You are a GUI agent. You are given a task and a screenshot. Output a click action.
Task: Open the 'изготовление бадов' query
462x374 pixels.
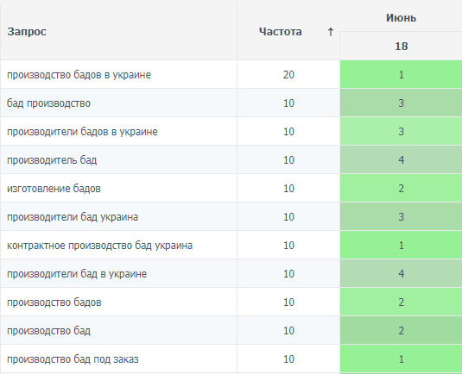point(54,188)
